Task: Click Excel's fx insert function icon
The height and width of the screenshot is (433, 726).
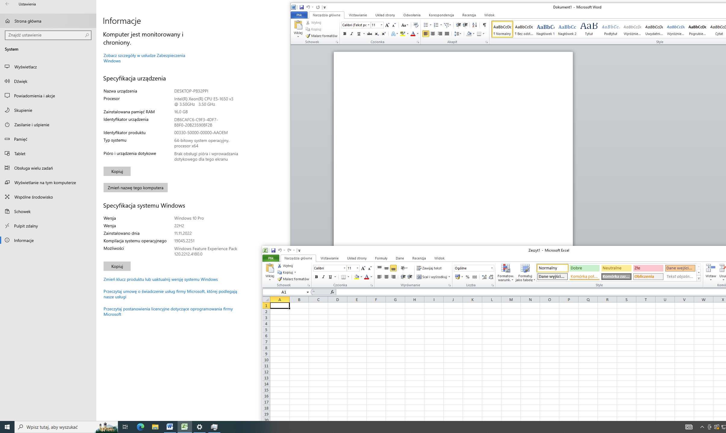Action: (x=332, y=292)
